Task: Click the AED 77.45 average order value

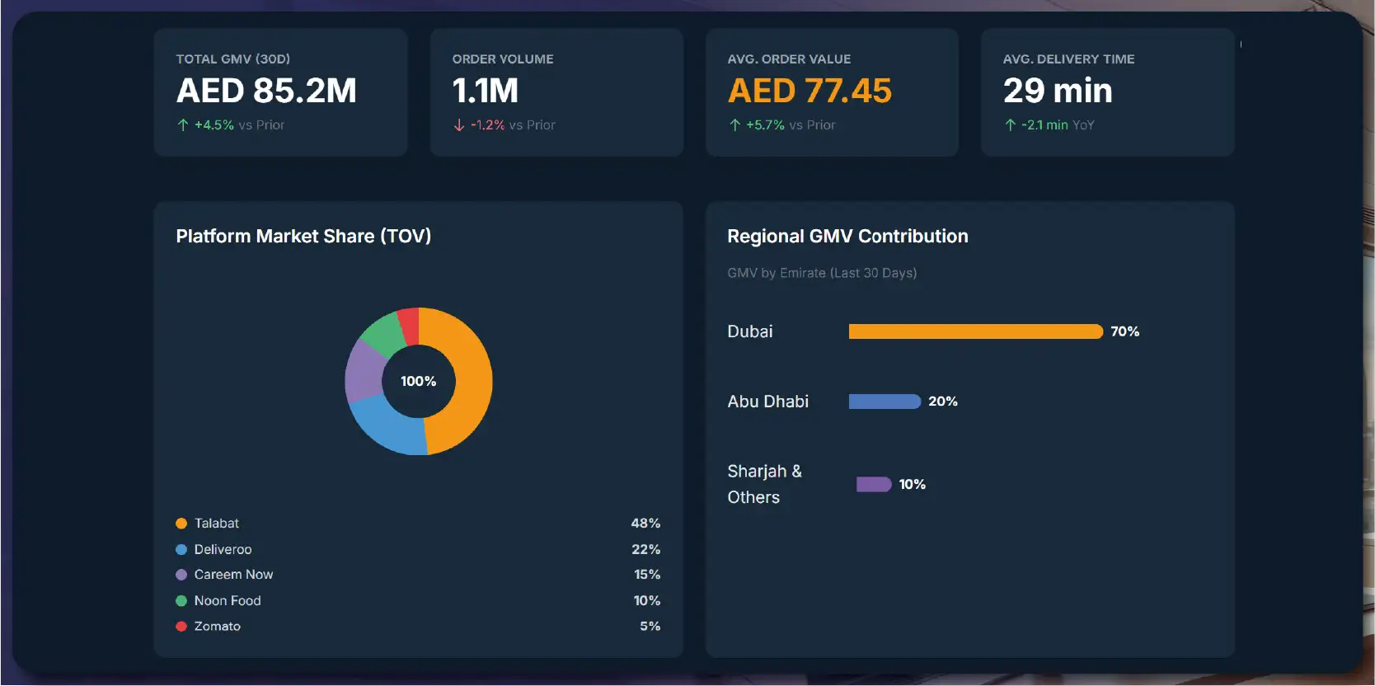Action: (810, 91)
